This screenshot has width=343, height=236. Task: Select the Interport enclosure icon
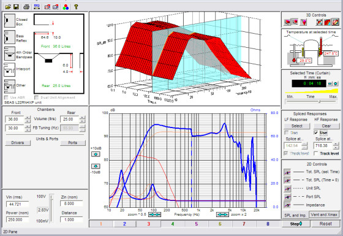tap(10, 70)
